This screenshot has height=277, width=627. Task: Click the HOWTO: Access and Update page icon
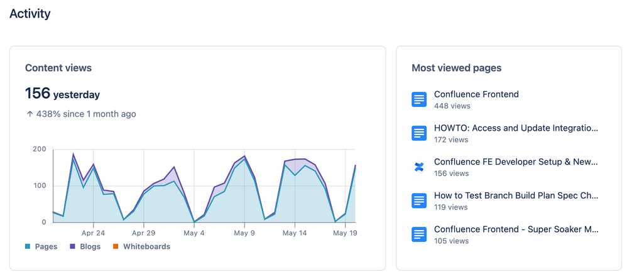[419, 133]
